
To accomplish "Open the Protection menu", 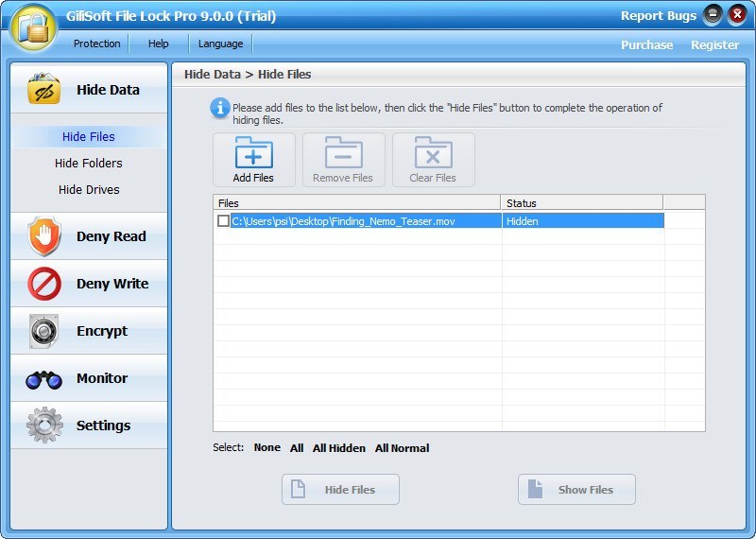I will pyautogui.click(x=97, y=43).
